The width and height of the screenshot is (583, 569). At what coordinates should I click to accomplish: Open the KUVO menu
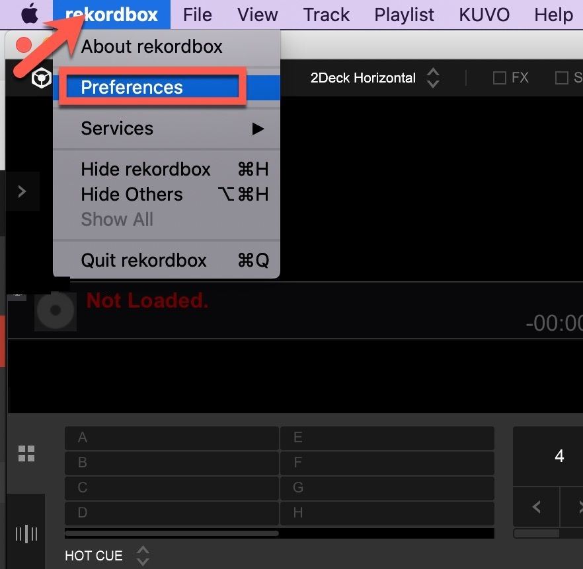(484, 15)
